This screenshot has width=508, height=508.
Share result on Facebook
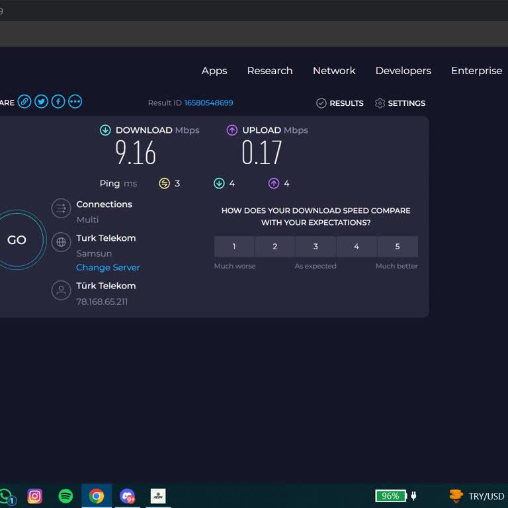coord(58,102)
